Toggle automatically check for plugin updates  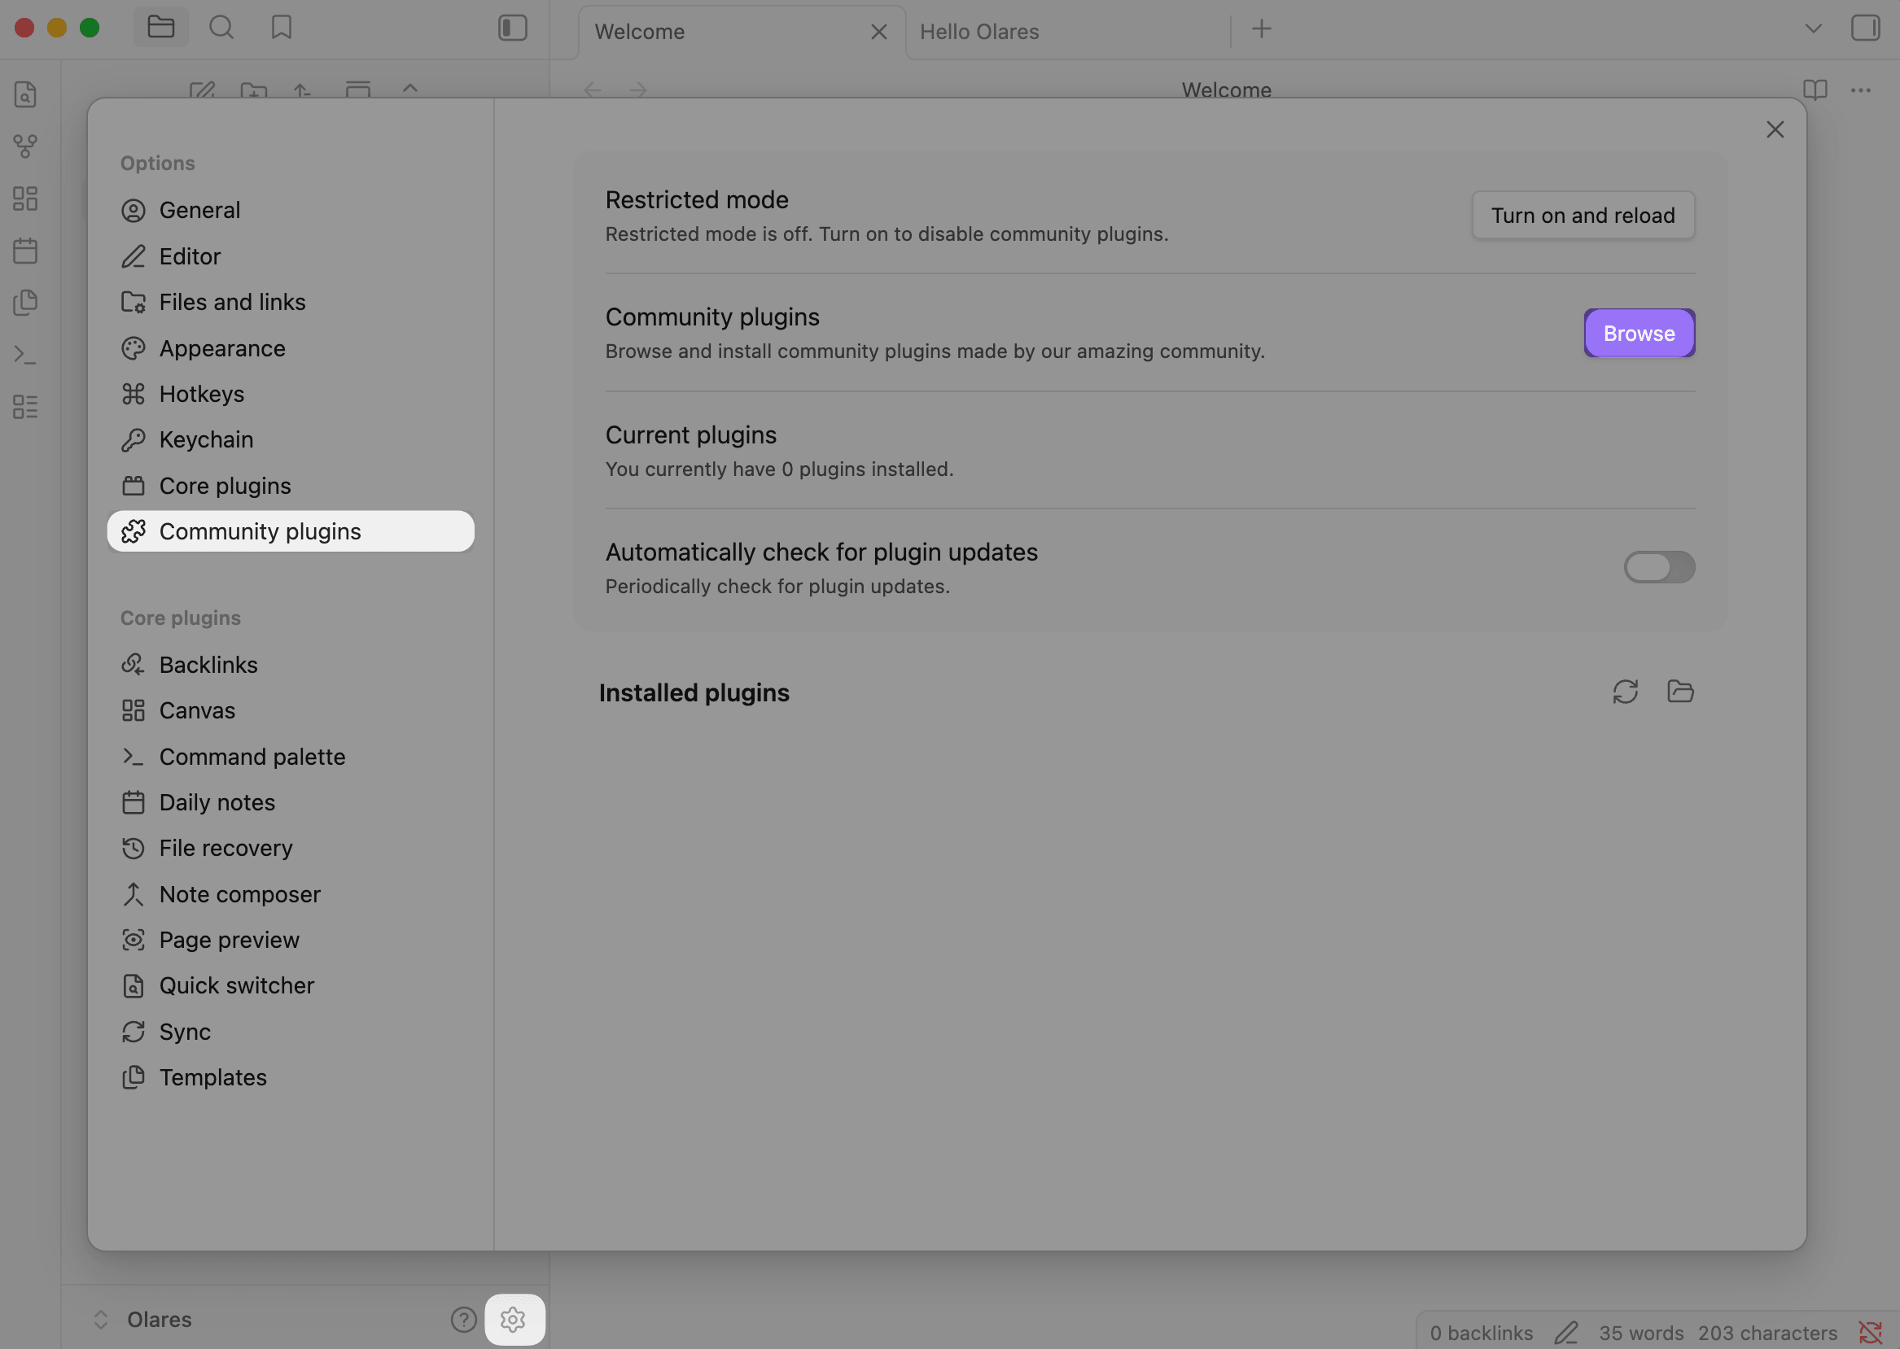1660,567
